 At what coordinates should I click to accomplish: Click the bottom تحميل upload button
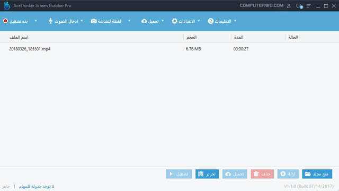pos(235,174)
